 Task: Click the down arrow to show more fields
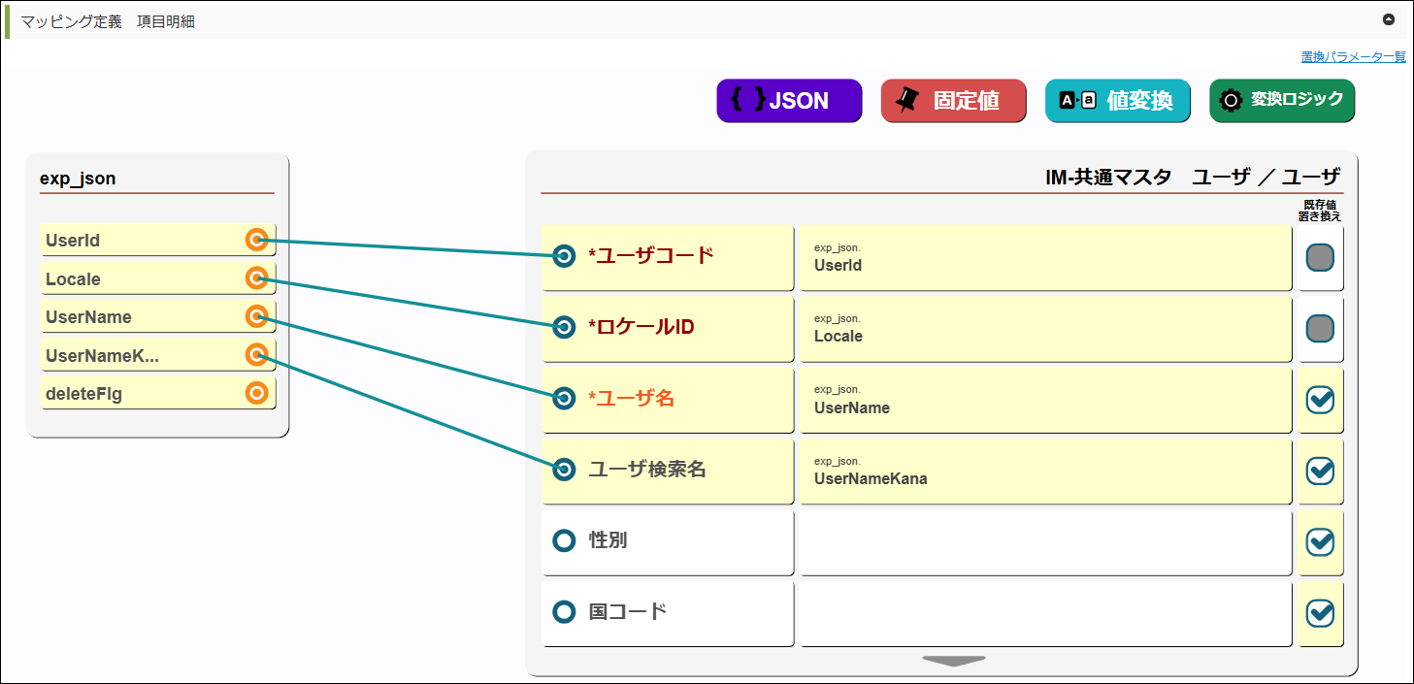tap(954, 661)
